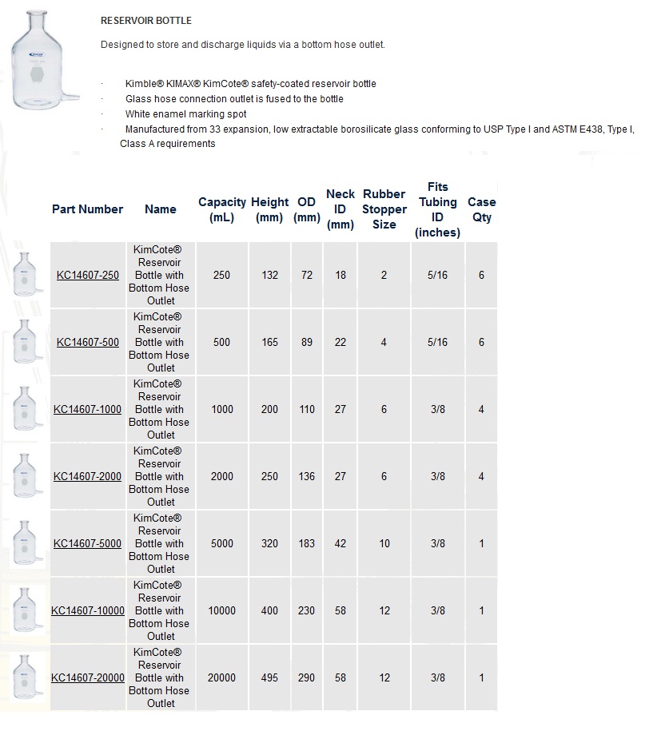The height and width of the screenshot is (731, 665).
Task: Click the bottle thumbnail beside KC14607-1000
Action: click(x=27, y=408)
